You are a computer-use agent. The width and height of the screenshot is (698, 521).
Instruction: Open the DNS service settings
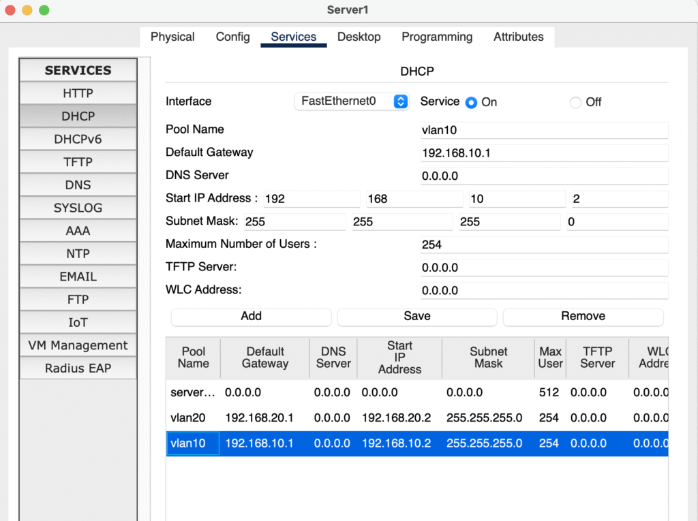click(78, 185)
